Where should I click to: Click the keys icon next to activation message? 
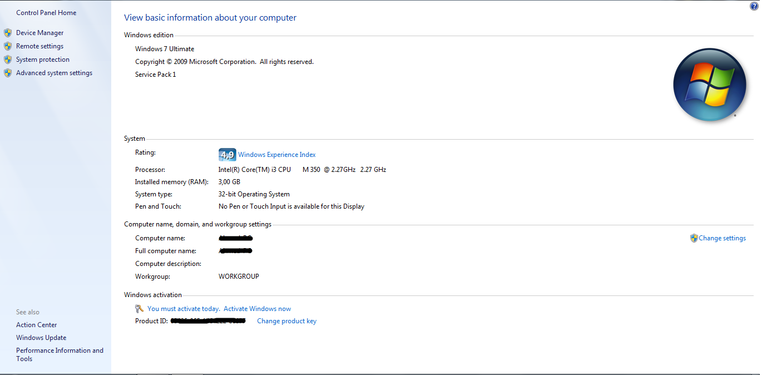point(139,309)
